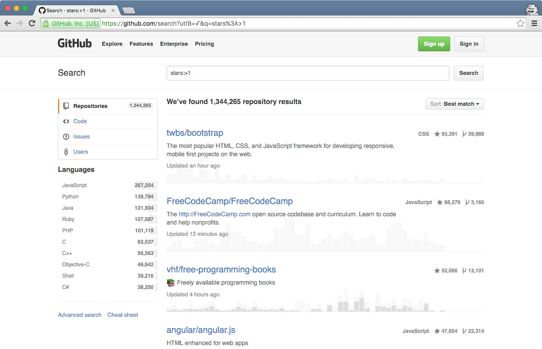The height and width of the screenshot is (349, 542).
Task: Click the GitHub logo in header
Action: coord(75,44)
